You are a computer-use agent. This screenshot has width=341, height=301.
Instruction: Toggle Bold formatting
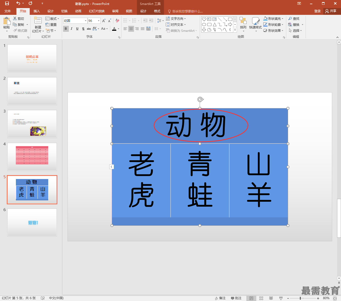tap(66, 29)
